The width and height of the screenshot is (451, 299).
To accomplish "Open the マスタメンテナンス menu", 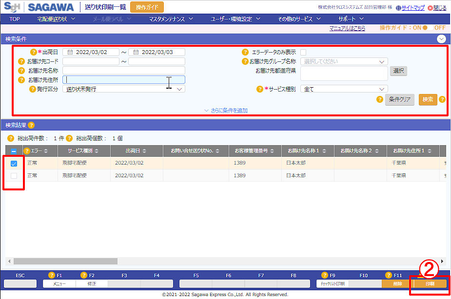I will coord(171,19).
